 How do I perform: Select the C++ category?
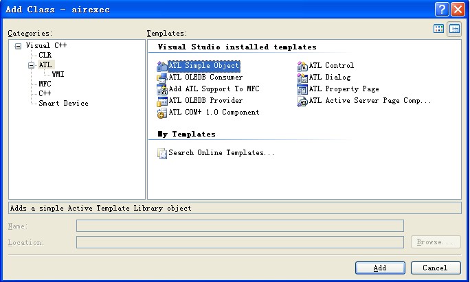point(45,93)
